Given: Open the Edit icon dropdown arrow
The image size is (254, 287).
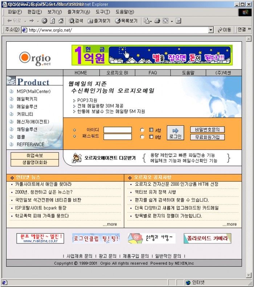Looking at the screenshot, I should point(172,21).
